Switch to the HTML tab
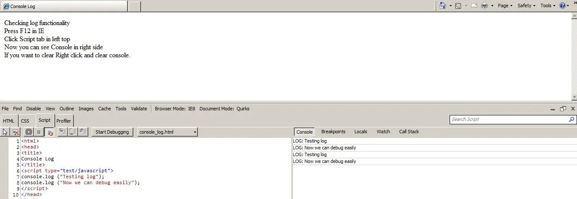Viewport: 577px width, 199px height. click(x=9, y=121)
